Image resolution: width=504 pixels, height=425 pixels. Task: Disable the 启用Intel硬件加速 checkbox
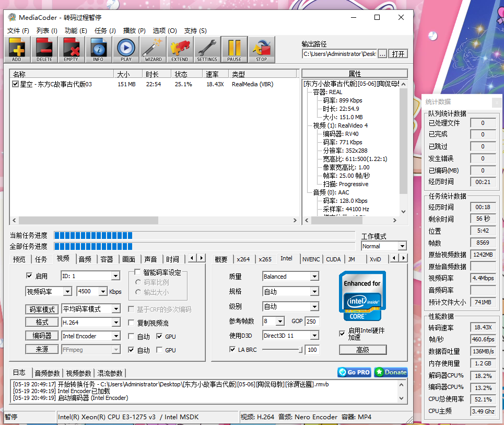pyautogui.click(x=342, y=332)
